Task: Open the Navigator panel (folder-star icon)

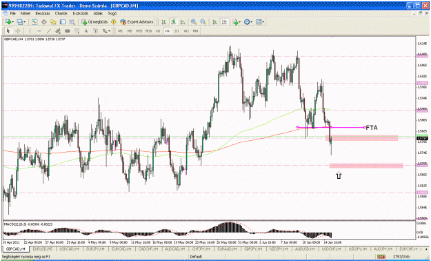Action: [53, 22]
